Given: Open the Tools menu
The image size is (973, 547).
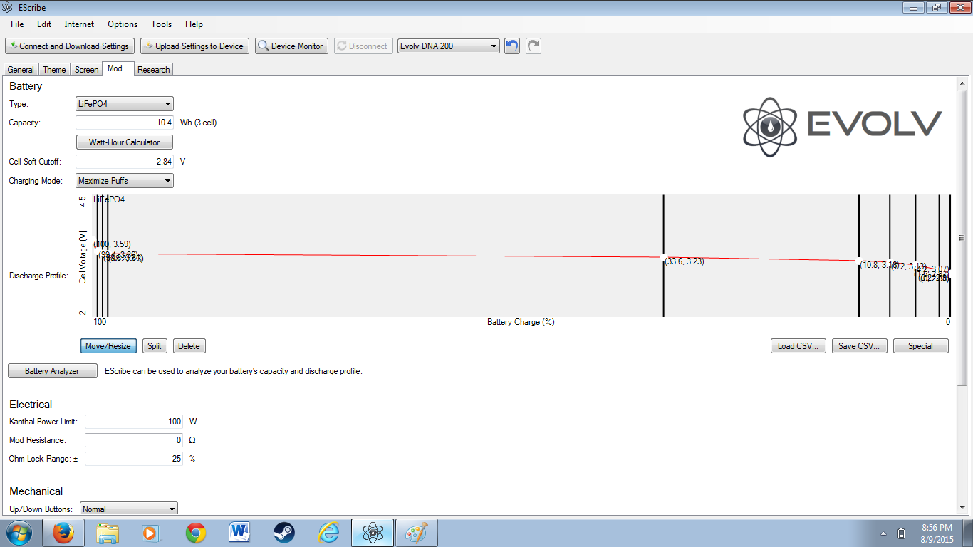Looking at the screenshot, I should [161, 24].
